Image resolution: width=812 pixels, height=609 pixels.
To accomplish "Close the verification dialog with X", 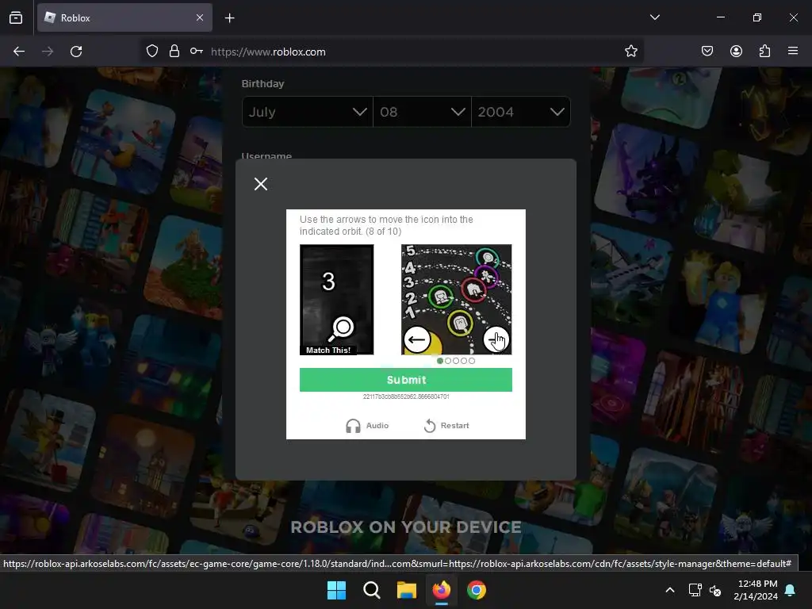I will [x=261, y=184].
